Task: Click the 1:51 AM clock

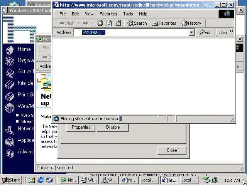Action: 232,180
